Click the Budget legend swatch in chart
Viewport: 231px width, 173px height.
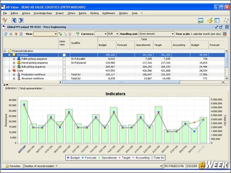(68, 158)
